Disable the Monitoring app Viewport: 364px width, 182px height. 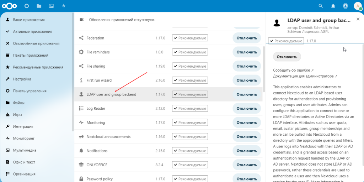click(247, 123)
